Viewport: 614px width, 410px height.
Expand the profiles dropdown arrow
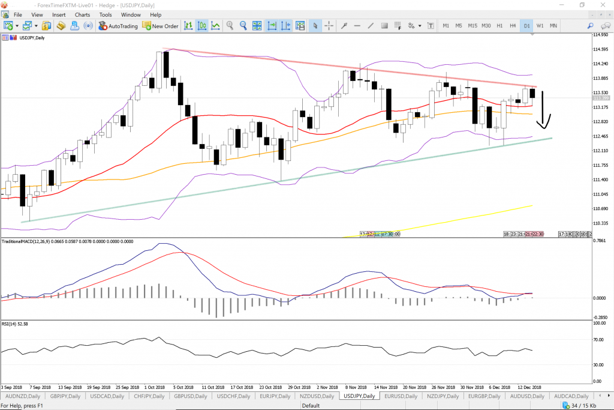pyautogui.click(x=36, y=26)
